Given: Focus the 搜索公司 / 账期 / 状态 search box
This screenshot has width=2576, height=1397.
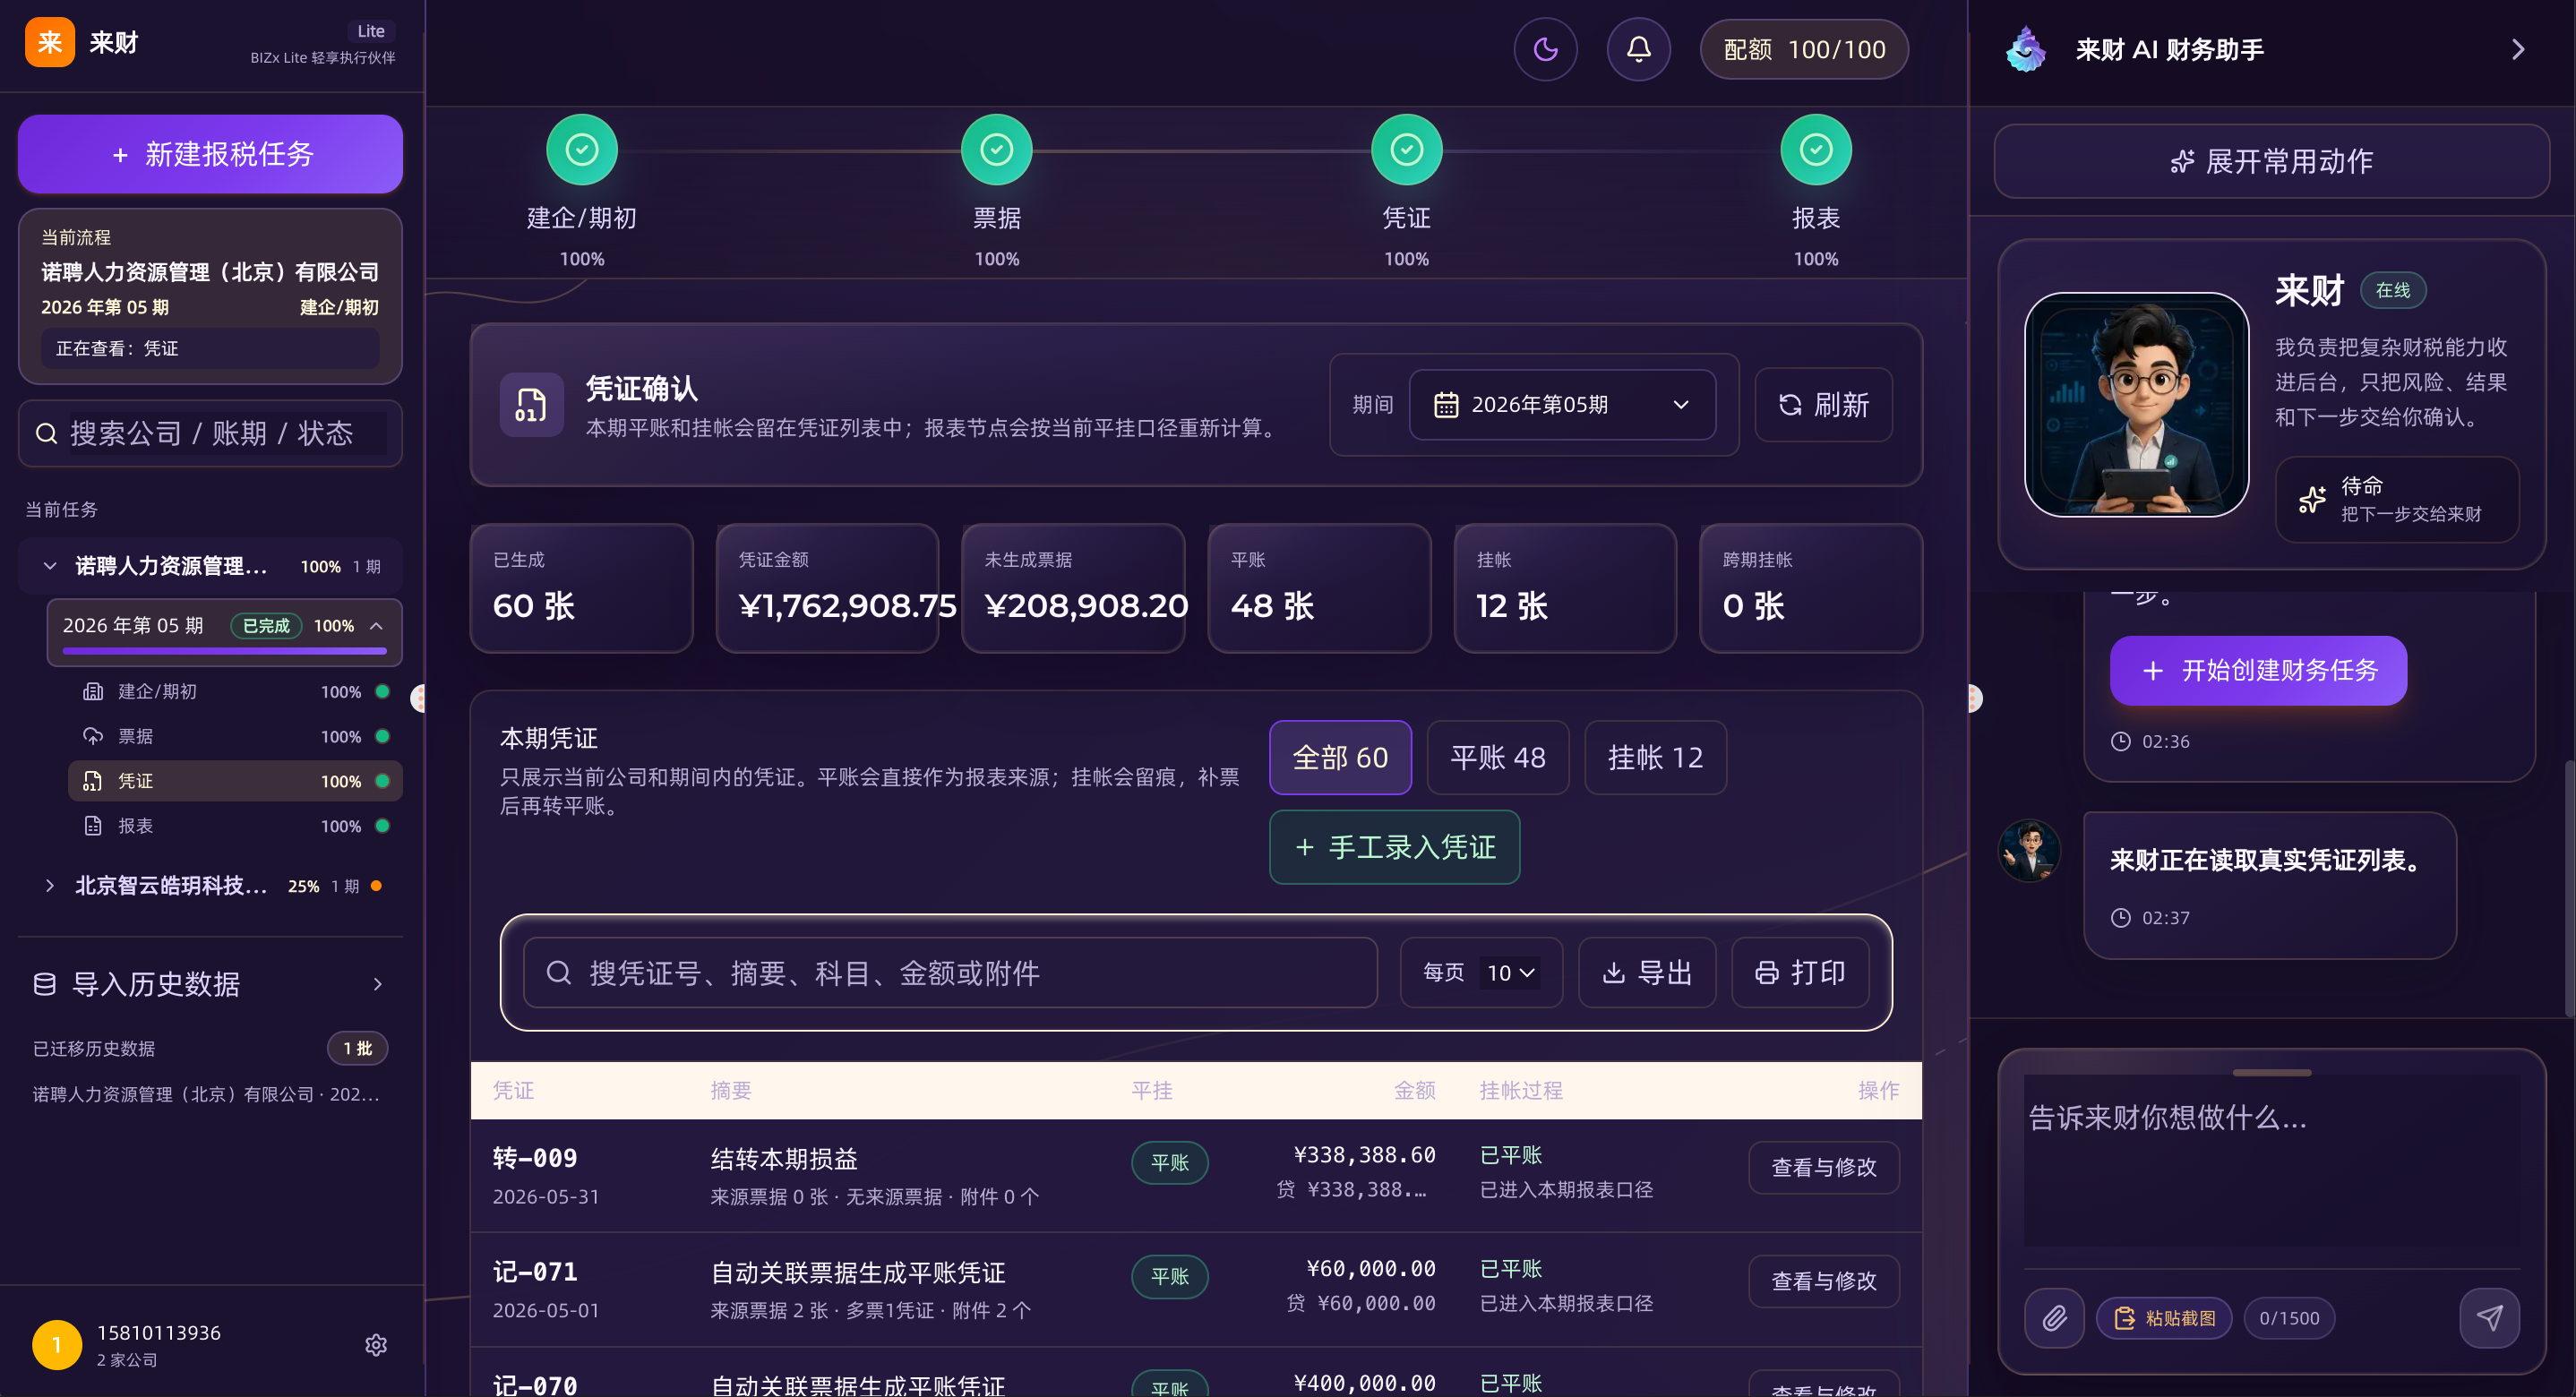Looking at the screenshot, I should click(210, 433).
